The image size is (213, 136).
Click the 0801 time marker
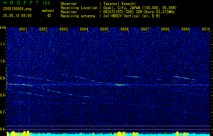(23, 29)
